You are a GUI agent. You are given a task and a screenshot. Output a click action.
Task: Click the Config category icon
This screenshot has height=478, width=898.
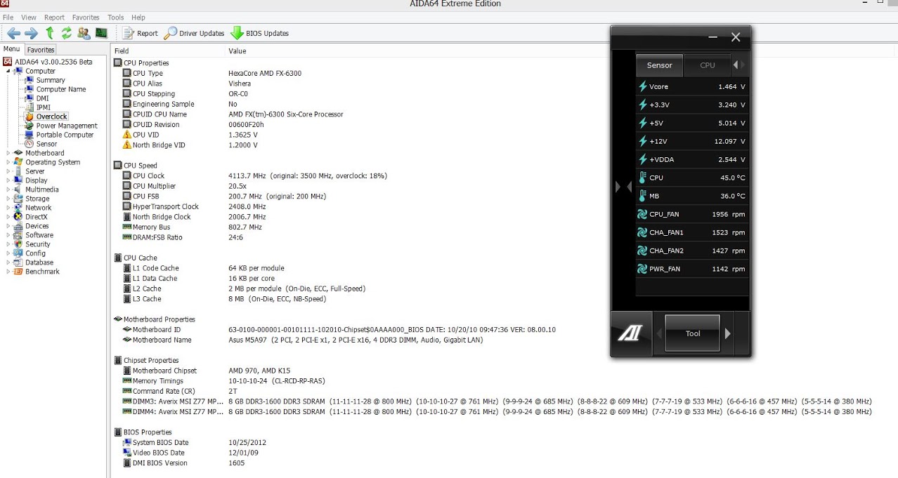point(18,253)
